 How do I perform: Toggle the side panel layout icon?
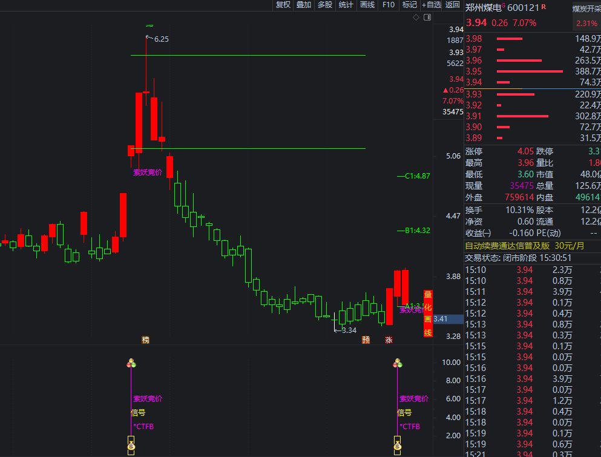427,18
